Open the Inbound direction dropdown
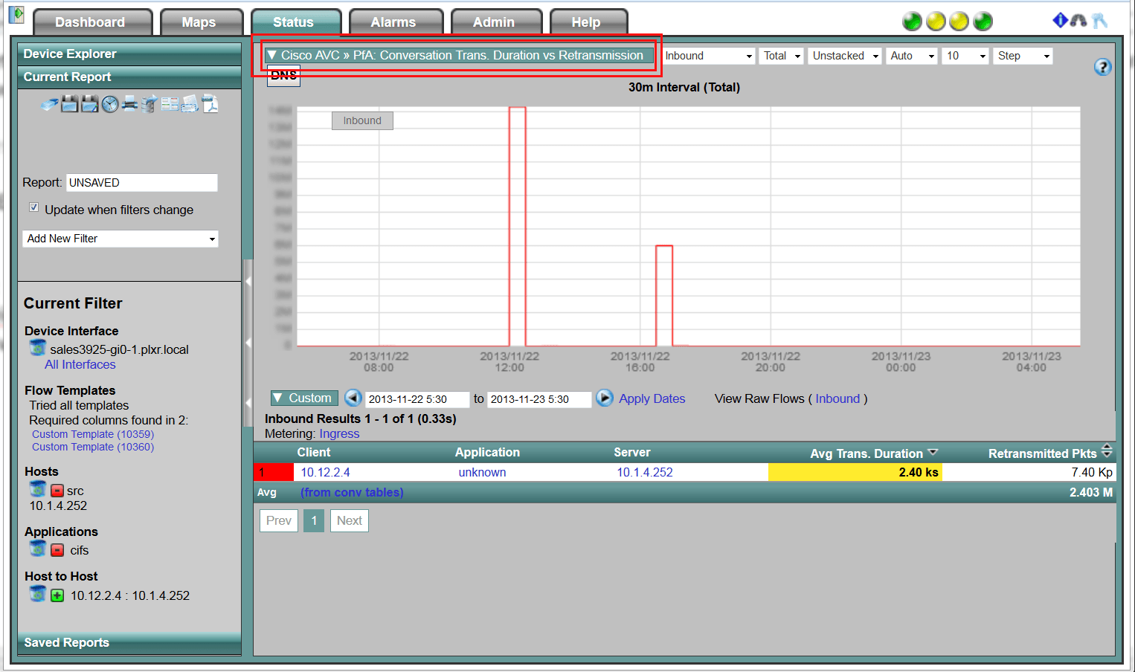The height and width of the screenshot is (672, 1135). 708,56
